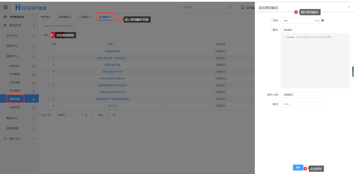Click the 添加 button above the table
Image resolution: width=354 pixels, height=174 pixels.
click(46, 35)
